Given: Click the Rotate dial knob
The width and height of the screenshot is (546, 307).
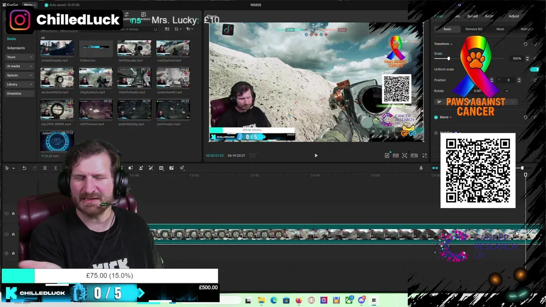Looking at the screenshot, I should (506, 91).
